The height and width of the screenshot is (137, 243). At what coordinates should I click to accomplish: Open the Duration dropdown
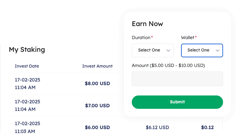[x=153, y=50]
